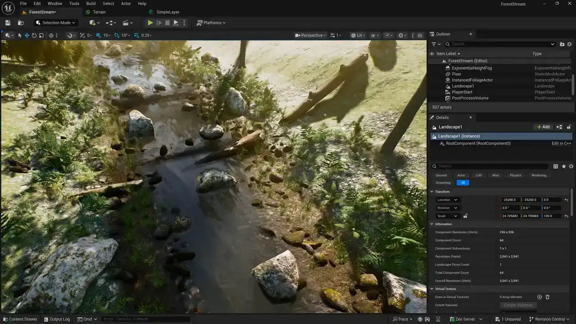The image size is (576, 324).
Task: Open Outliner settings gear icon
Action: (569, 44)
